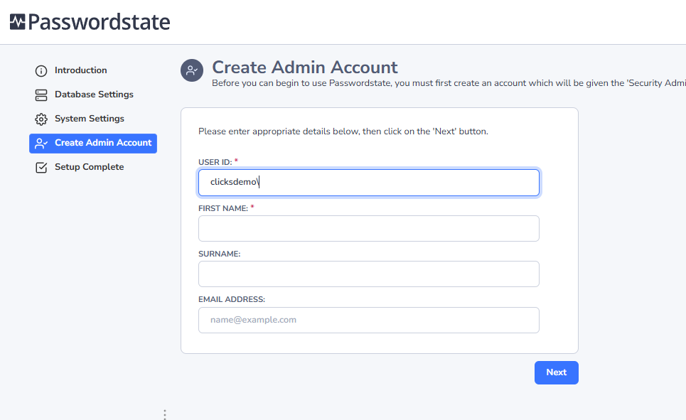Click the 'SURNAME:' label
This screenshot has width=686, height=420.
[x=219, y=254]
